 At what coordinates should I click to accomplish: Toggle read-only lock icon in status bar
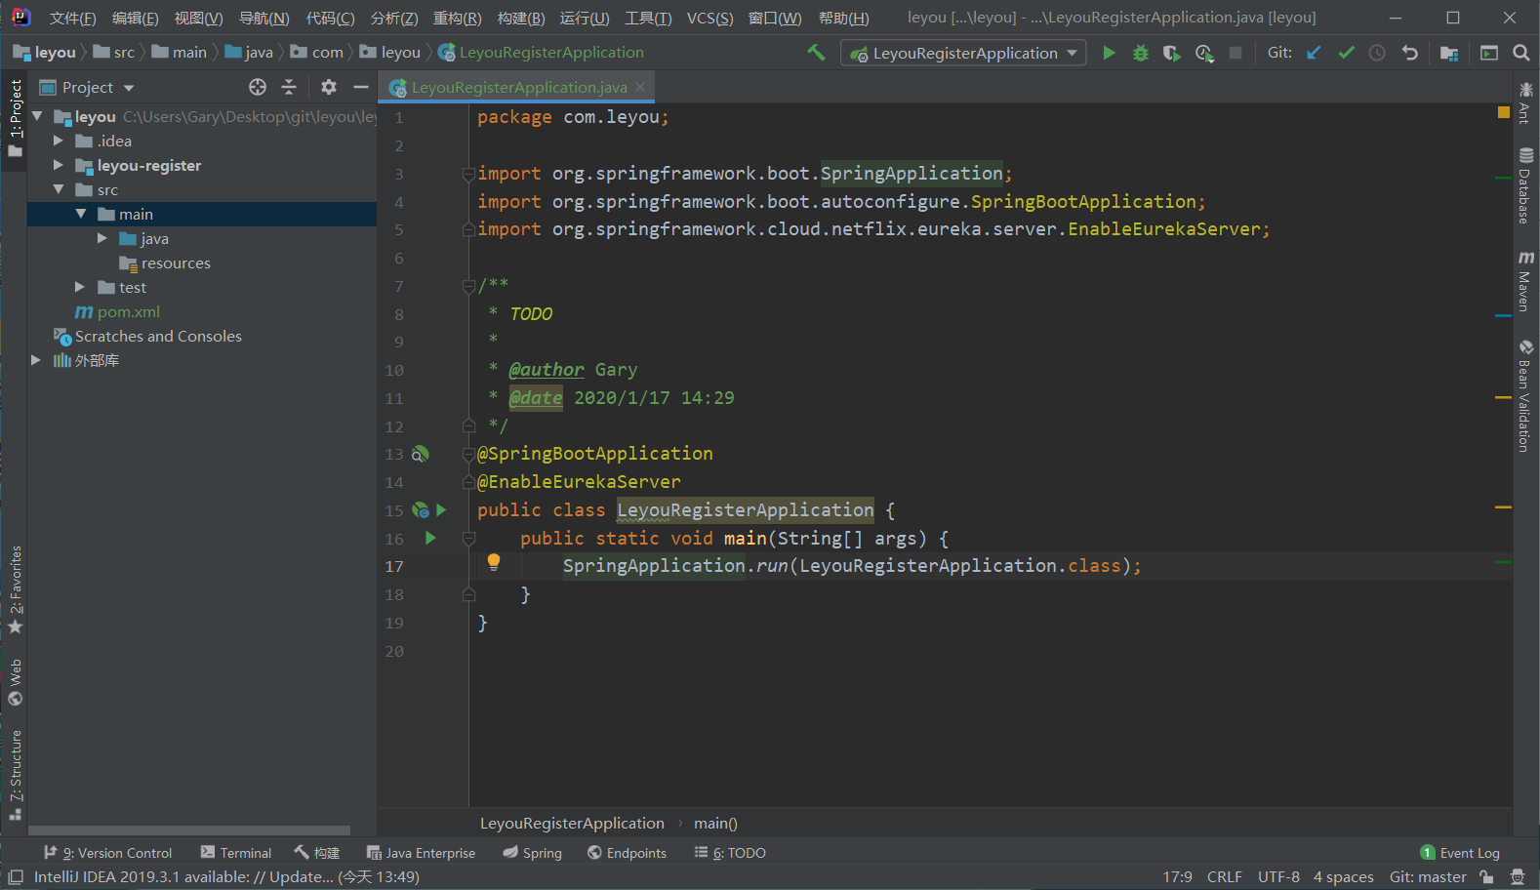pos(1486,877)
